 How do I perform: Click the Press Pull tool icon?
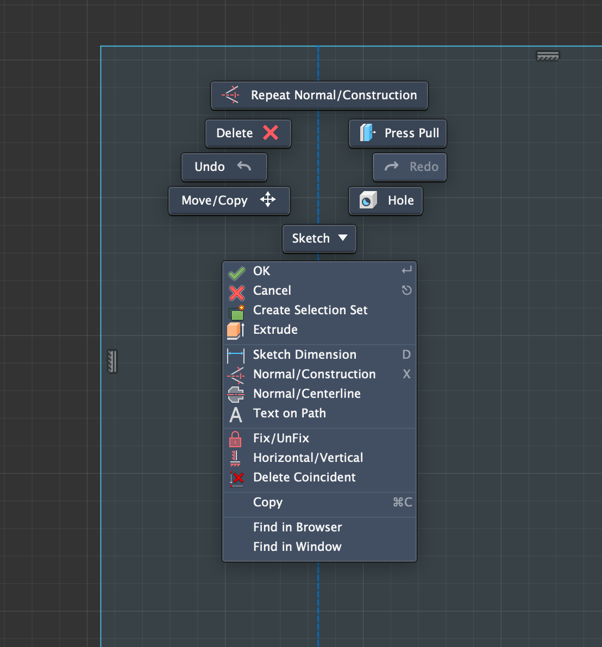tap(368, 133)
